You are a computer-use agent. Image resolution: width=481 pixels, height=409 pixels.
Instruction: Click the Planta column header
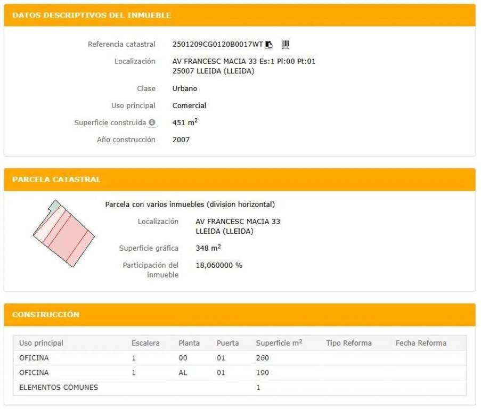click(189, 343)
